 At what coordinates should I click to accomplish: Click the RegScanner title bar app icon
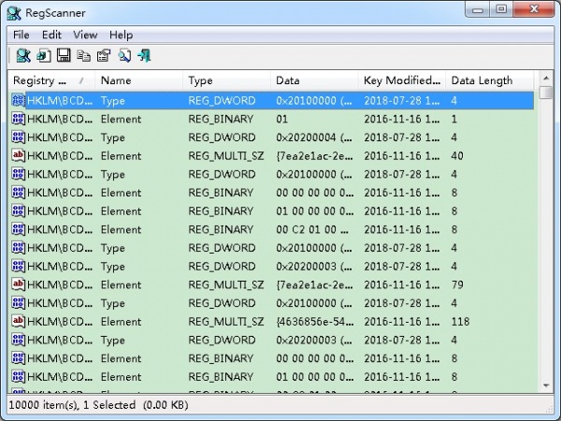tap(14, 13)
